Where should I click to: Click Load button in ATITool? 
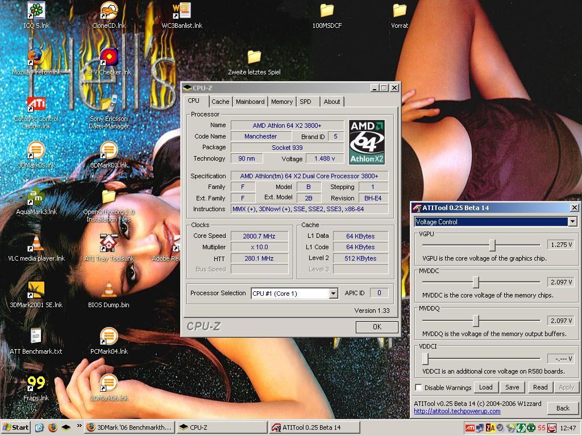pyautogui.click(x=485, y=387)
